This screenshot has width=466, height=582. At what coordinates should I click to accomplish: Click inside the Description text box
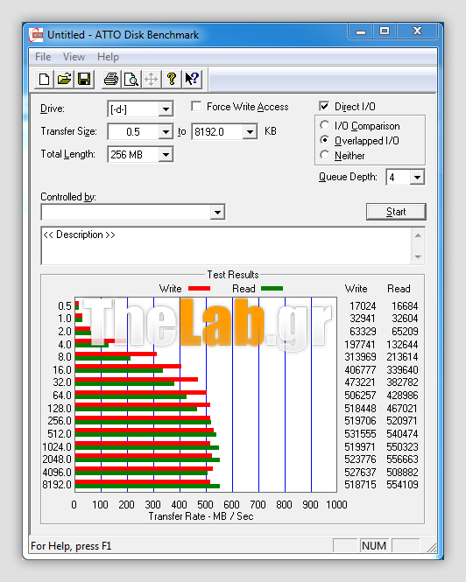click(226, 246)
